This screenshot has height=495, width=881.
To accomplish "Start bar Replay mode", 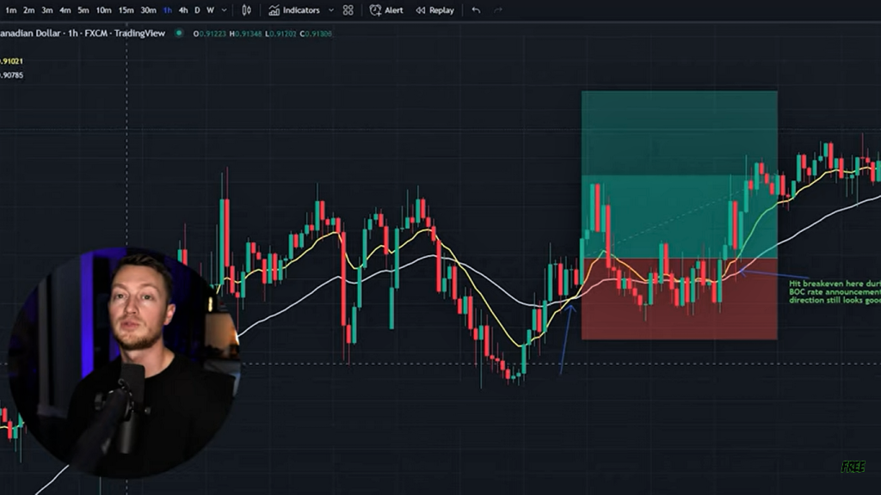I will click(x=434, y=10).
